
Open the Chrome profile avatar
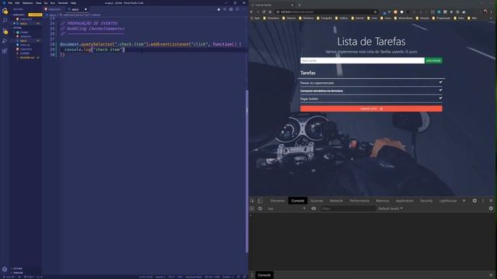tap(485, 12)
